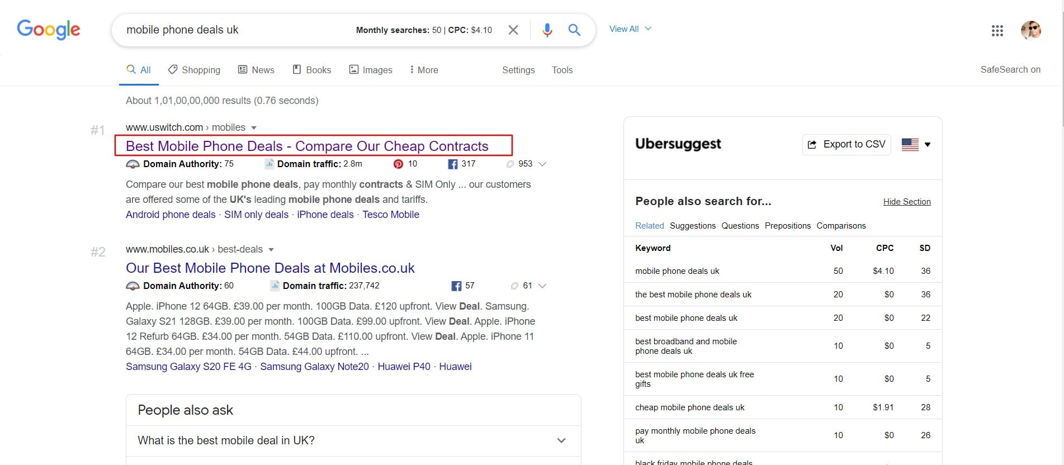
Task: Select the All search tab
Action: (139, 70)
